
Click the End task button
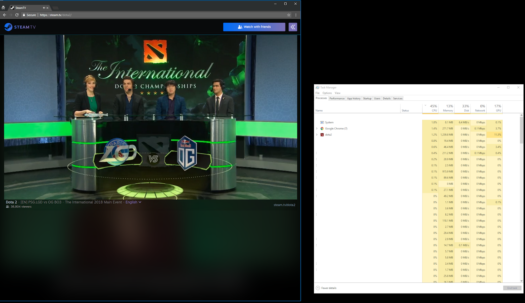pos(512,288)
